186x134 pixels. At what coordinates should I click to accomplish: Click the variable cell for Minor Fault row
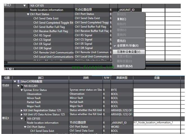click(157, 98)
